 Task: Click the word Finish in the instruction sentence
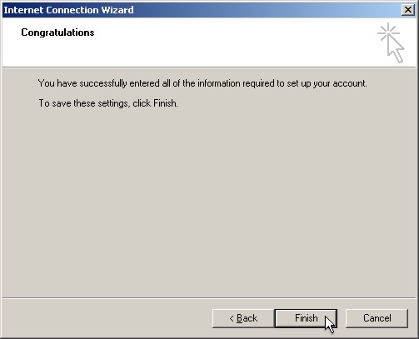click(166, 103)
